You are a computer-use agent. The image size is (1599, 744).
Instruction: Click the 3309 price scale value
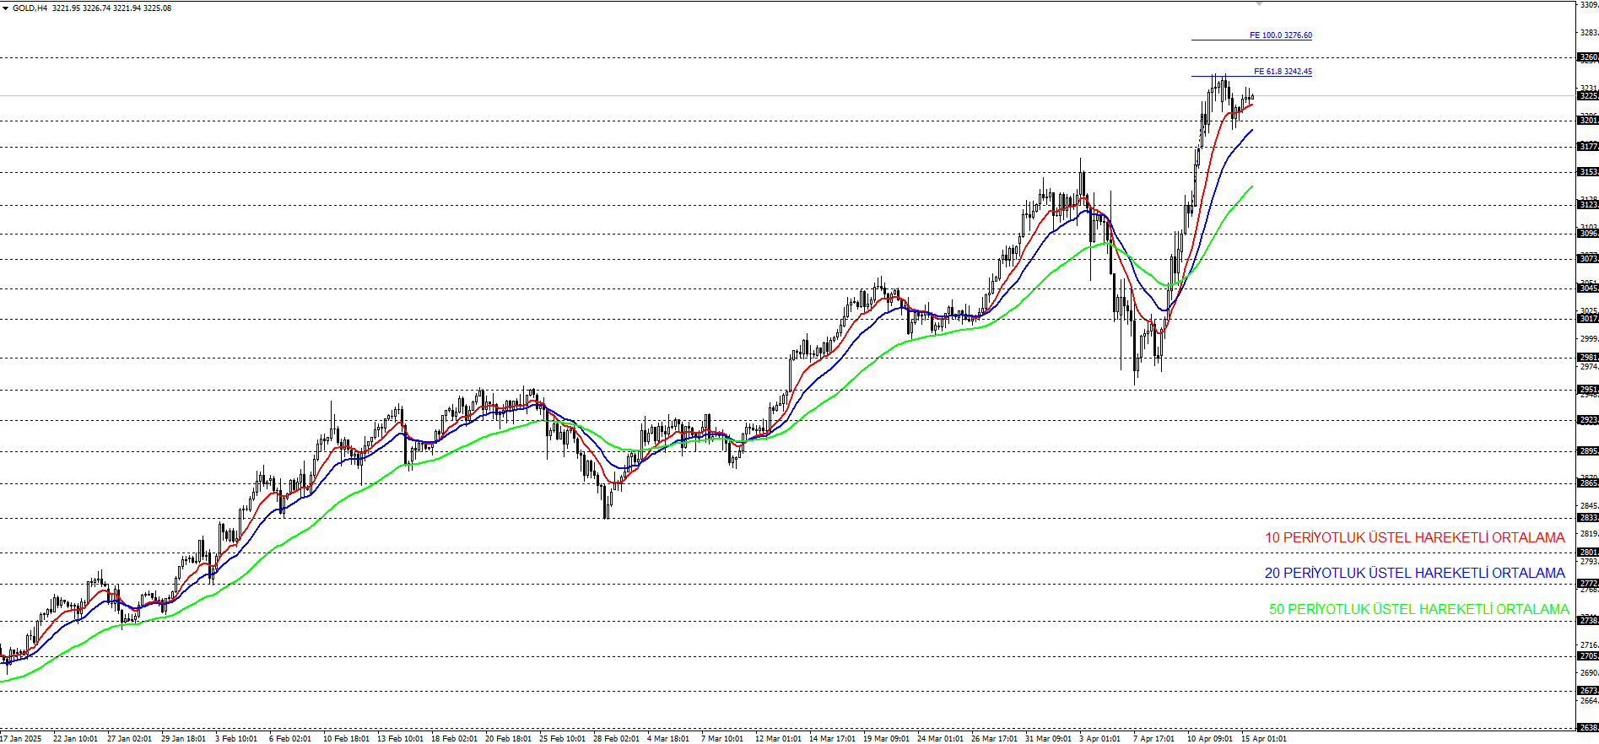click(1589, 5)
